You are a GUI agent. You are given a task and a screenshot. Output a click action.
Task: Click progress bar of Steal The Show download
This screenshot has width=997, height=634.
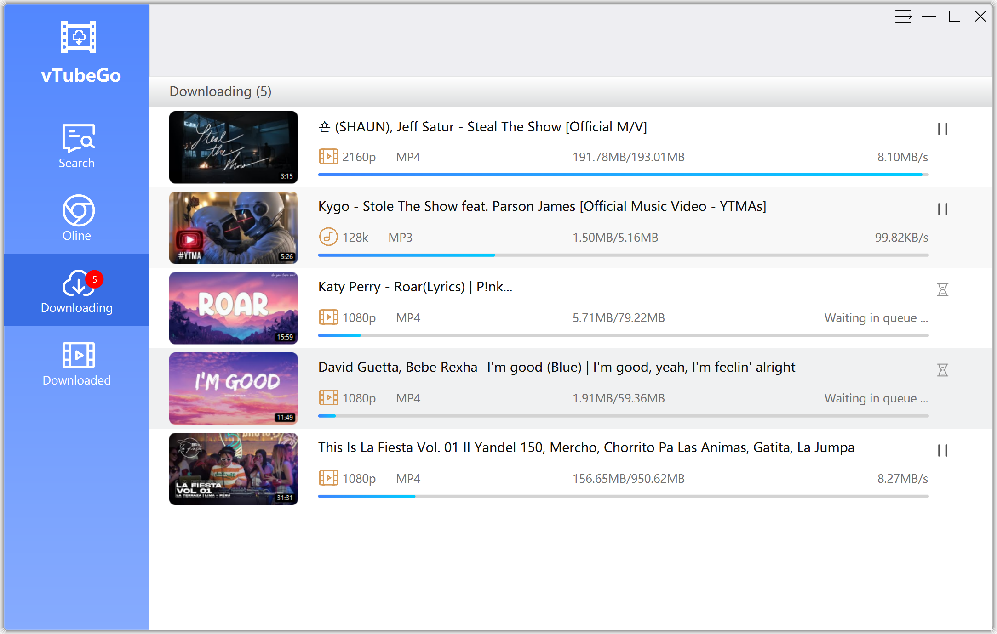pos(623,175)
